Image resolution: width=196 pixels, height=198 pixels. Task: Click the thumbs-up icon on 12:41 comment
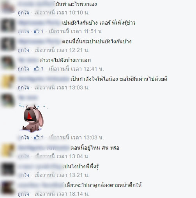click(x=37, y=69)
